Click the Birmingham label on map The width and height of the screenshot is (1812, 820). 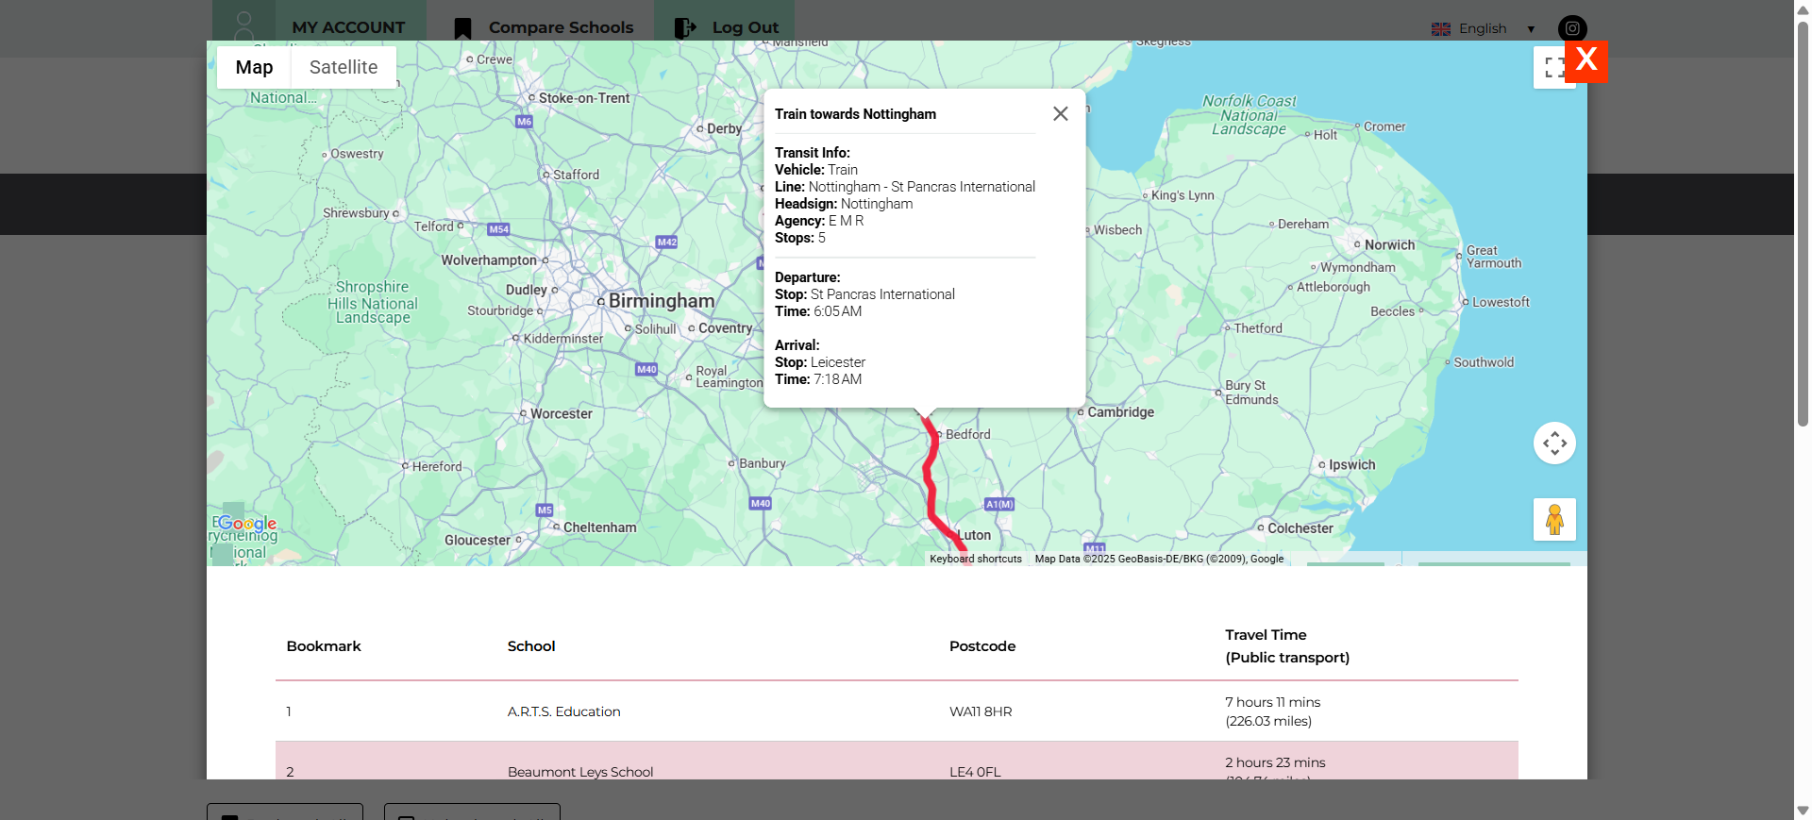[662, 301]
